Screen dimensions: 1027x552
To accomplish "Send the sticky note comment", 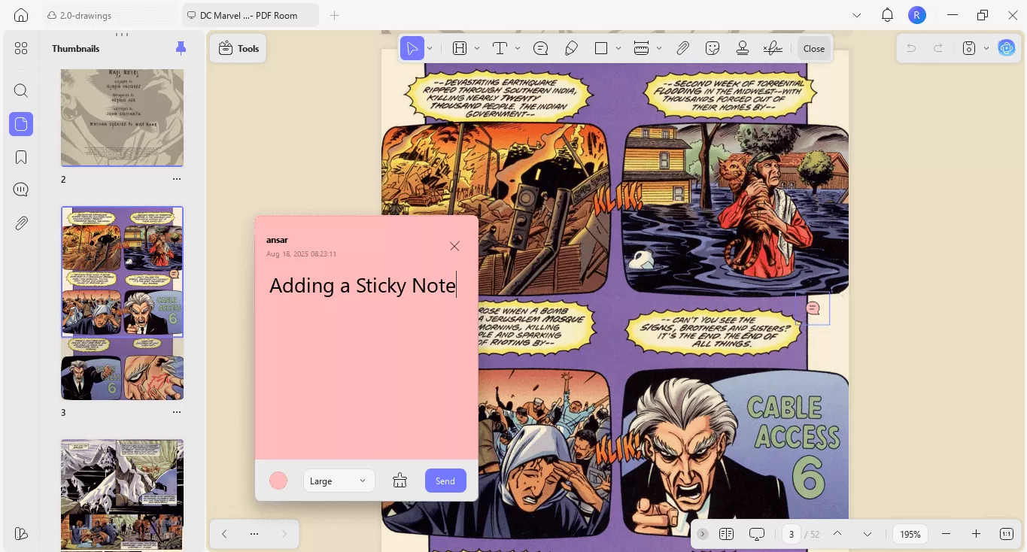I will 445,481.
